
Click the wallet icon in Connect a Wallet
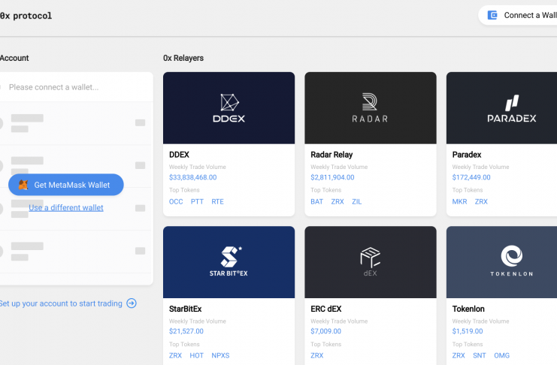point(492,15)
